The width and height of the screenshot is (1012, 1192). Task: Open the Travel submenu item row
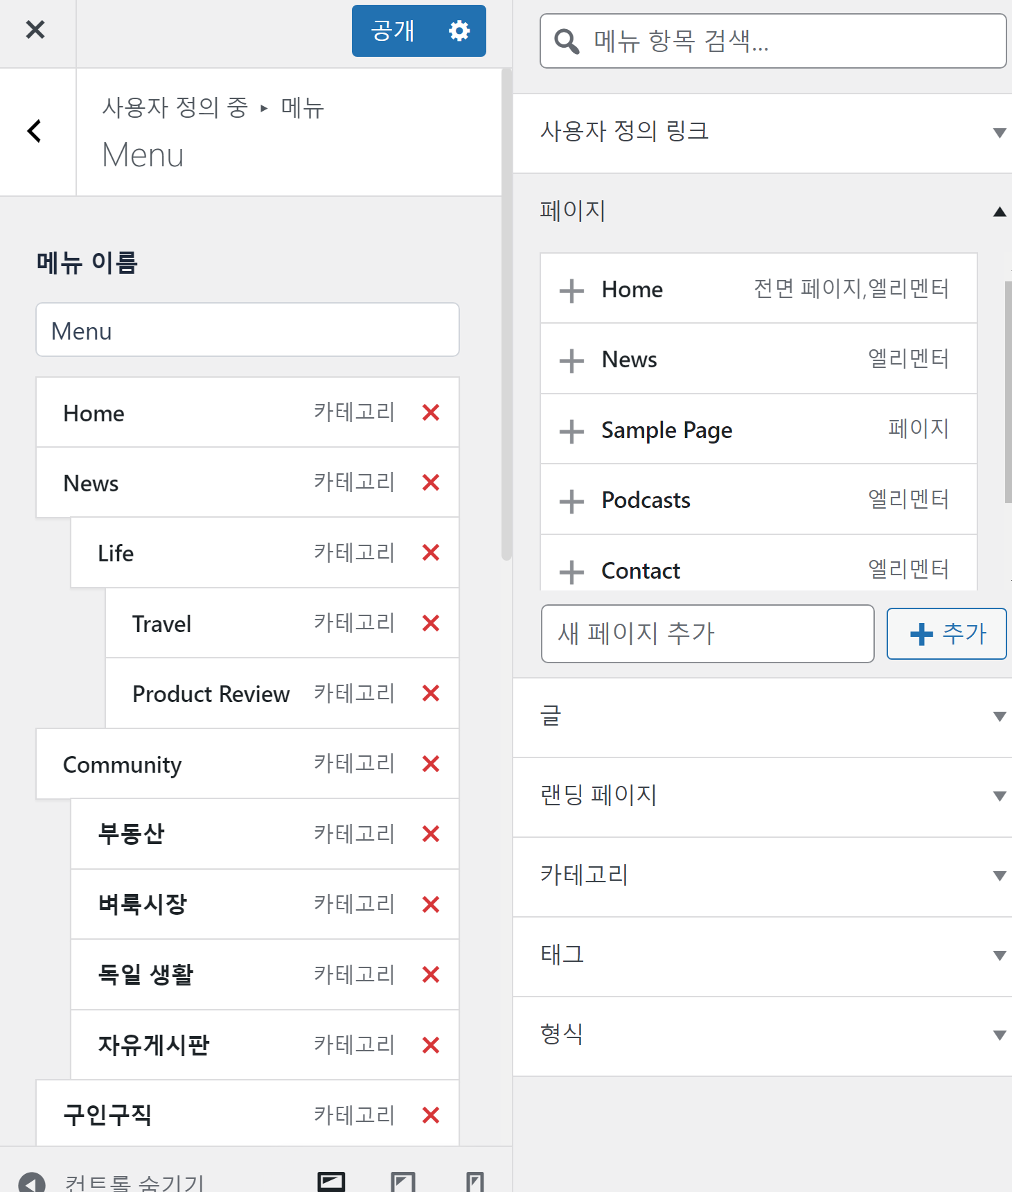point(282,623)
